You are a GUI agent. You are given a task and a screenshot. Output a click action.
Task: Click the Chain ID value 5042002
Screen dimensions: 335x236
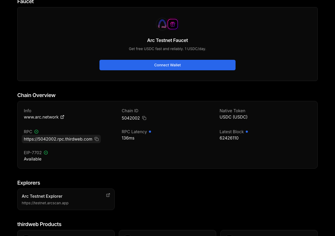[x=131, y=118]
